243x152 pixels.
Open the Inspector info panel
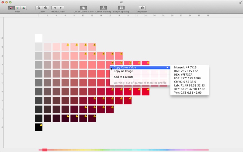[x=142, y=8]
